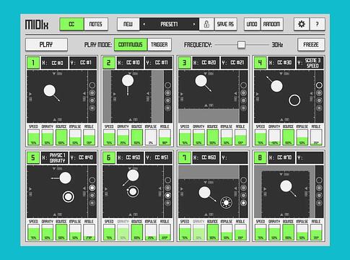Image resolution: width=350 pixels, height=260 pixels.
Task: Select the second attractor icon in pad 3
Action: [x=243, y=93]
